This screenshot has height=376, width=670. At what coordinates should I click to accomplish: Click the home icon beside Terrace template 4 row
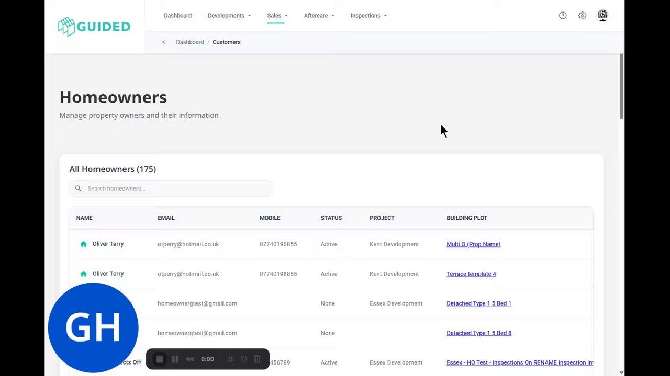(x=83, y=274)
